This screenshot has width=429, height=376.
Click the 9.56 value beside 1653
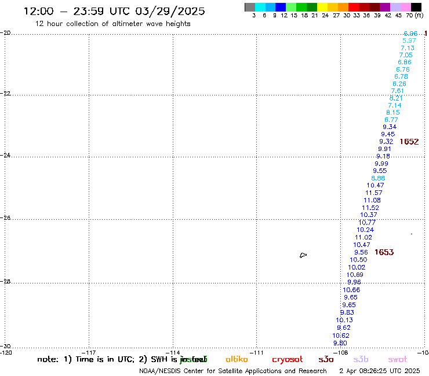click(x=361, y=253)
